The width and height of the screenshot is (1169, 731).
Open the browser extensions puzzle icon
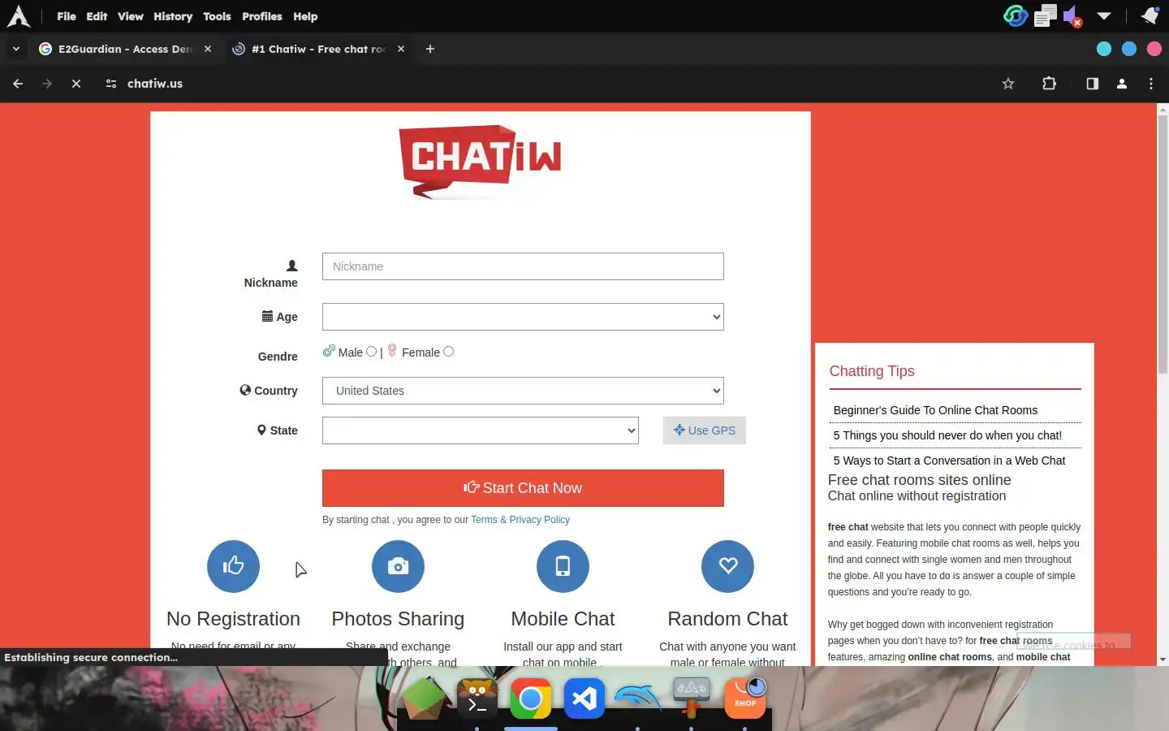[1049, 84]
